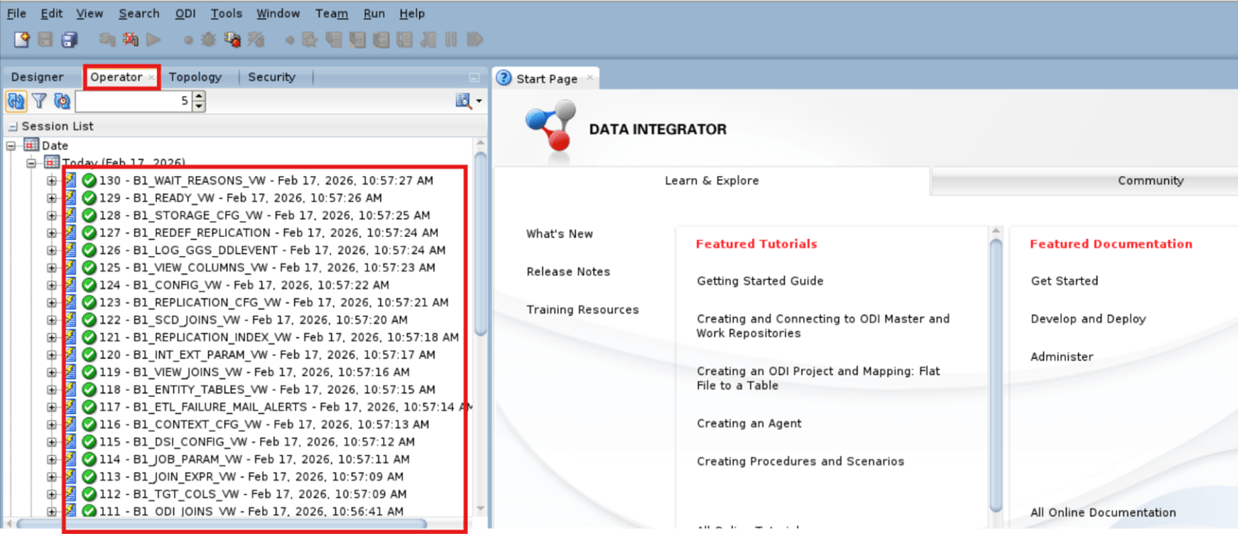Click the green status icon of session 130
Screen dimensions: 1238x534
[89, 180]
